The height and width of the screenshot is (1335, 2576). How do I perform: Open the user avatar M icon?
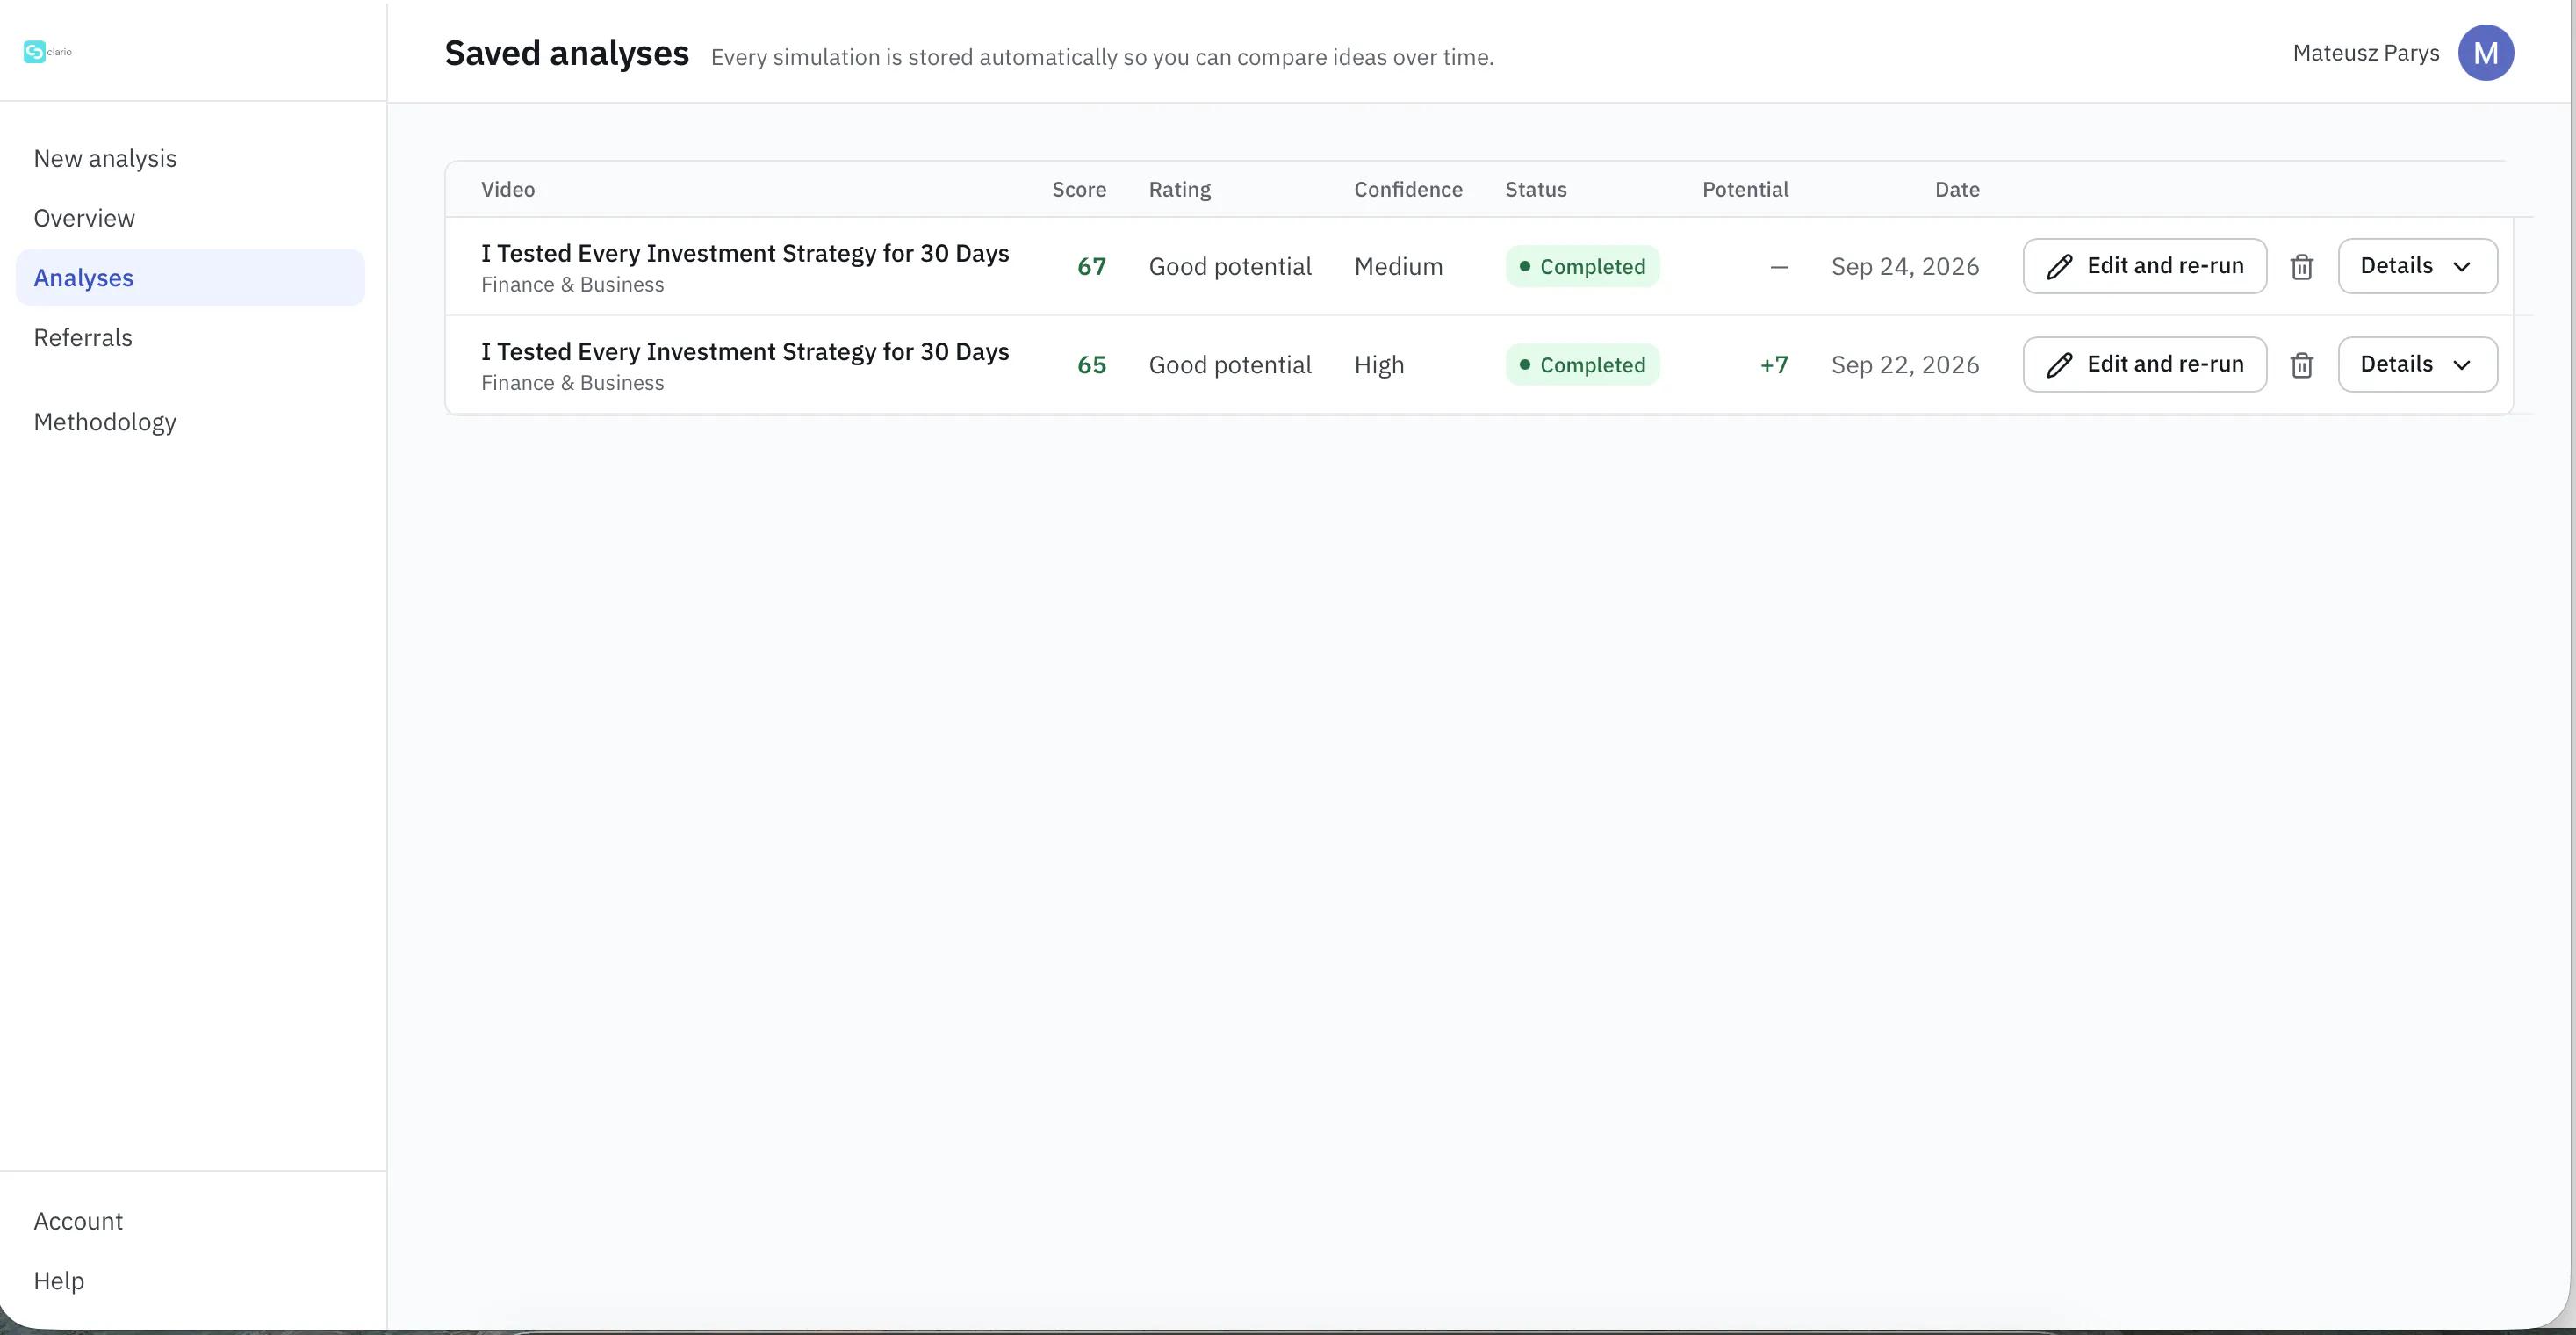[2485, 53]
